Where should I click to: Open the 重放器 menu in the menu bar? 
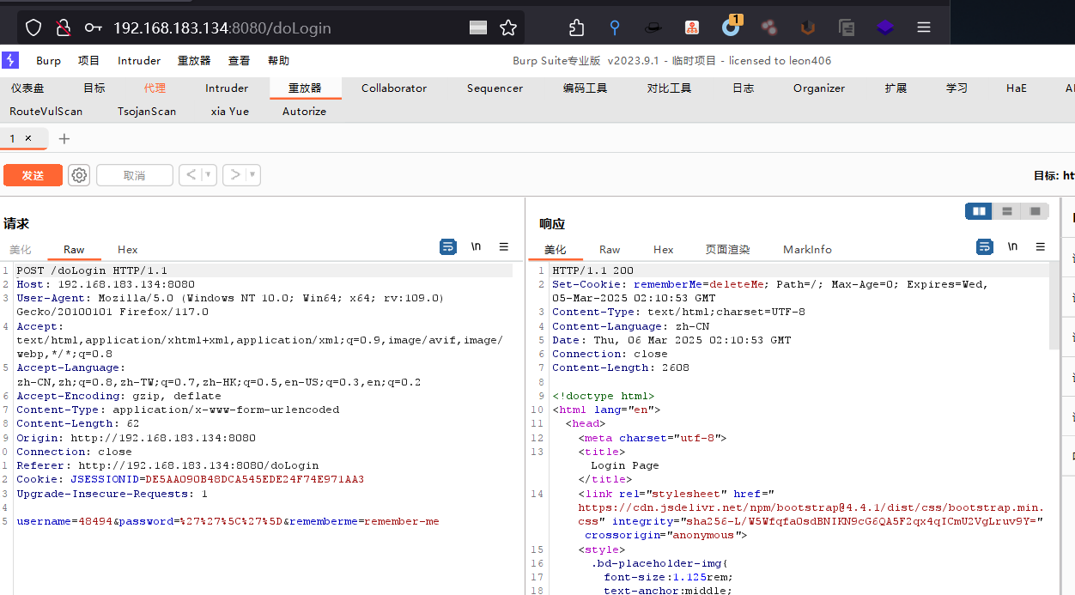click(x=194, y=61)
